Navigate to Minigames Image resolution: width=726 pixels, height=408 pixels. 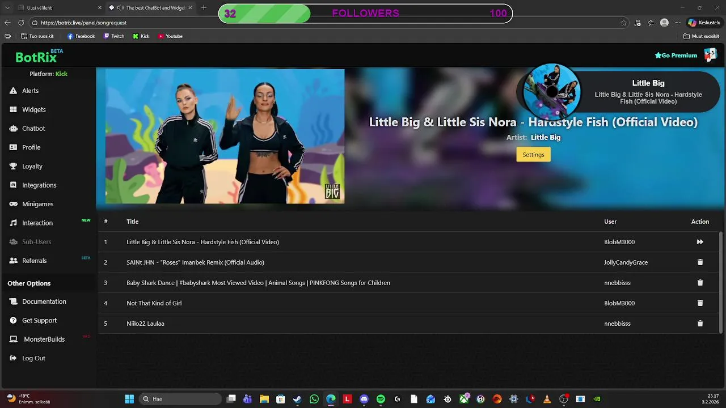click(x=37, y=204)
